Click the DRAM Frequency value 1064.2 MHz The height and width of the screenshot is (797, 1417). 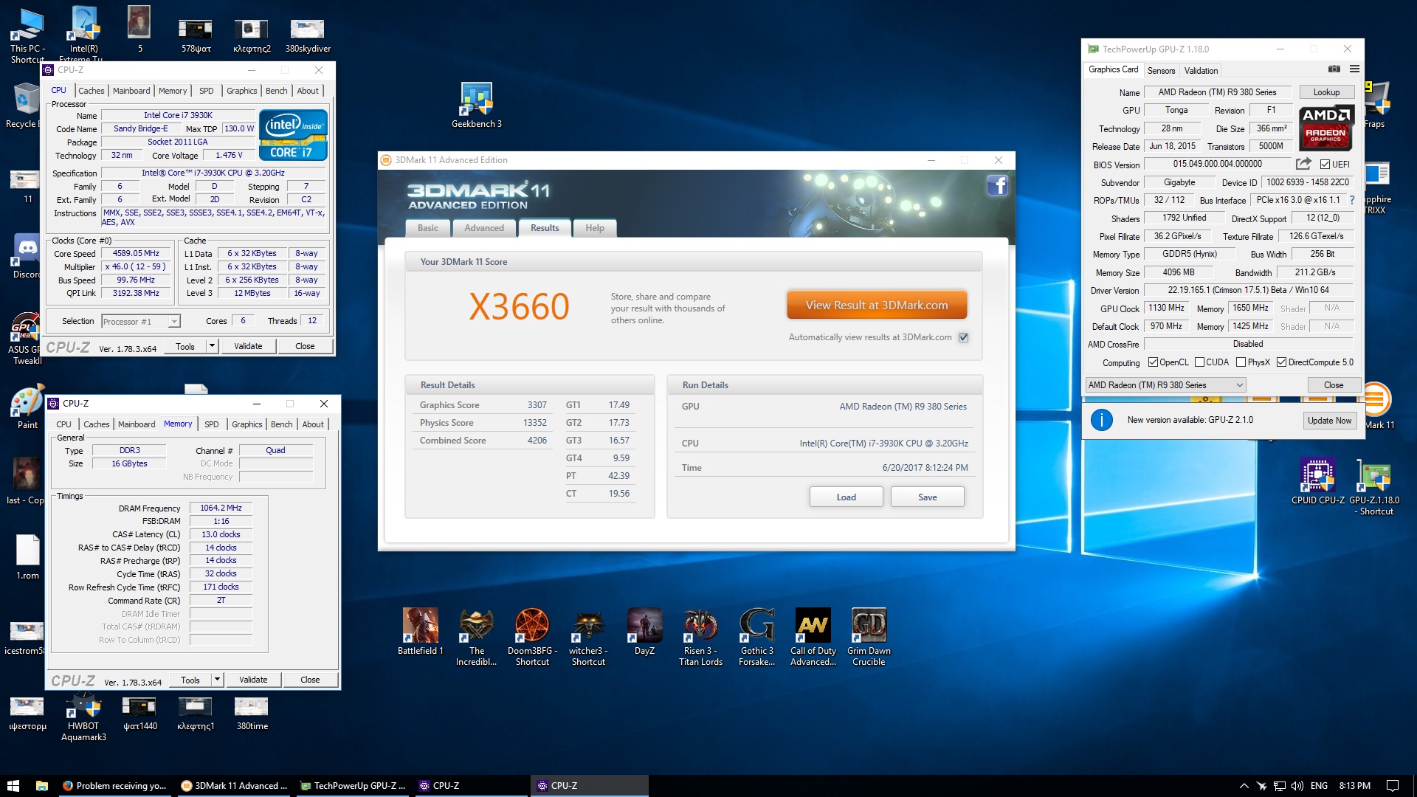(x=221, y=508)
